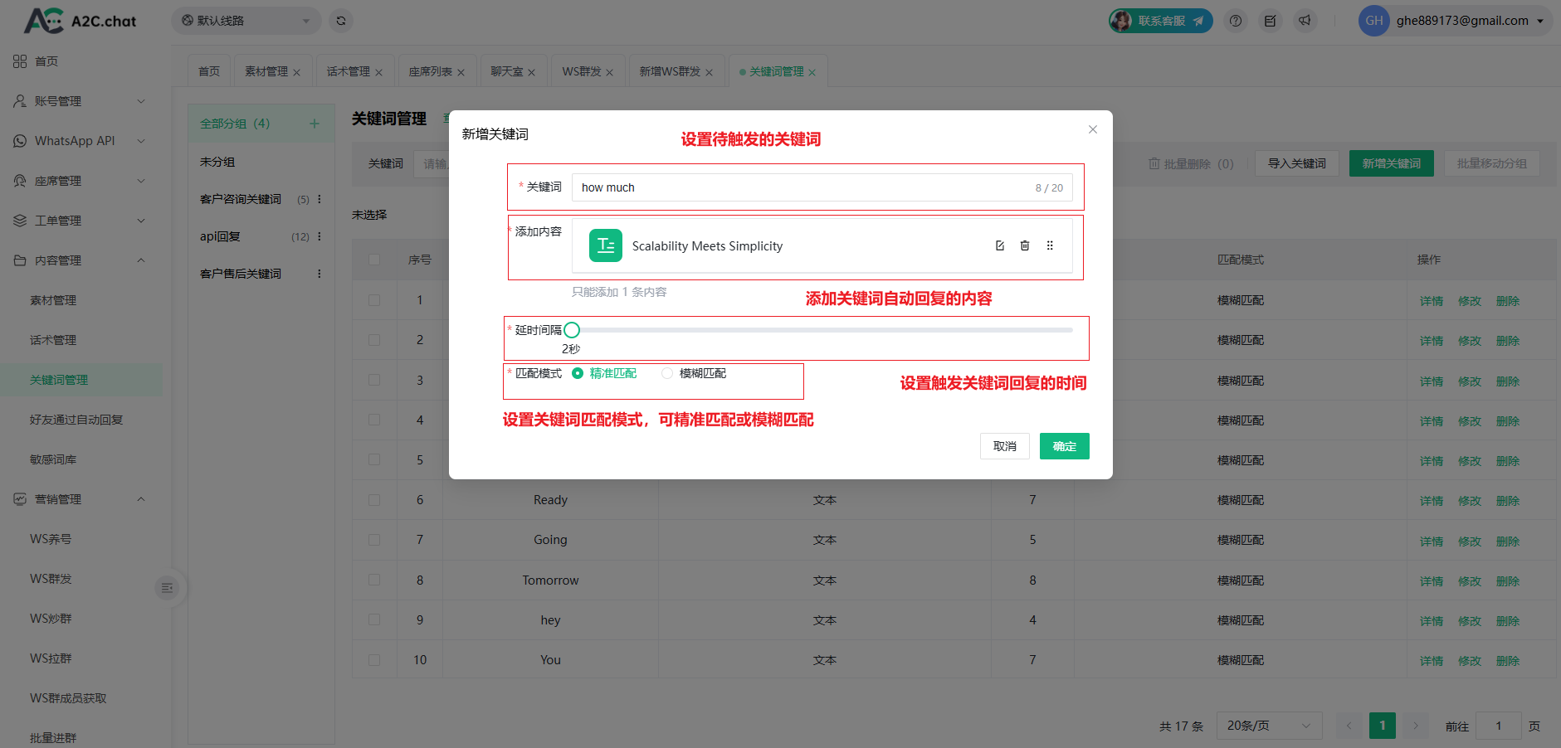Image resolution: width=1561 pixels, height=748 pixels.
Task: Check the checkbox for row 7 Going
Action: (x=374, y=540)
